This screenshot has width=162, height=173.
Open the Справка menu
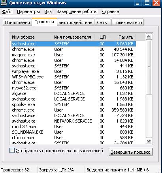pyautogui.click(x=111, y=11)
